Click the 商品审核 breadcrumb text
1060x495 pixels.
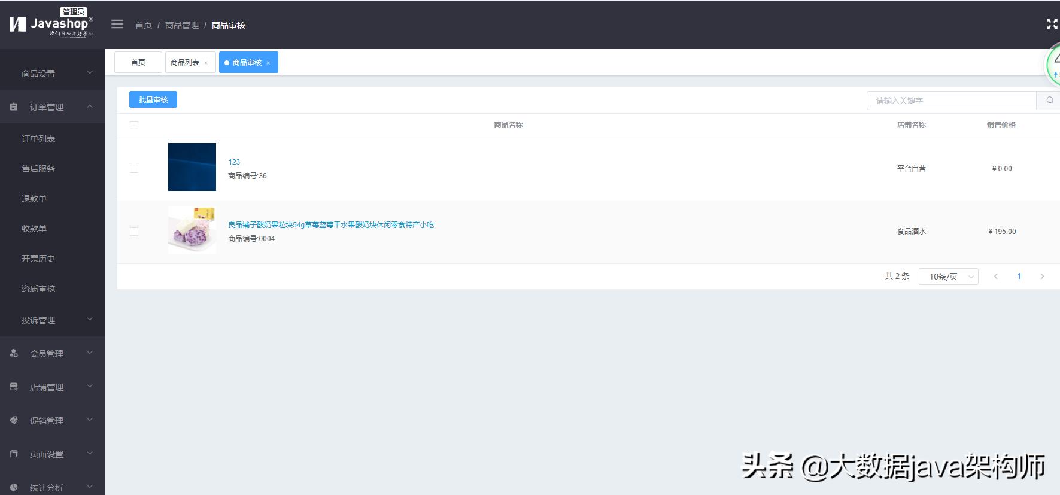pos(229,25)
